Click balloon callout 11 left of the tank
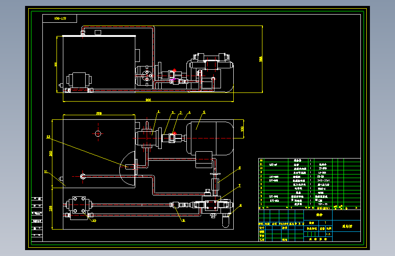The image size is (395, 256). coord(46,172)
